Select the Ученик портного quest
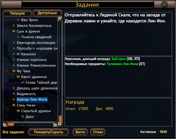Screen dimensions: 176x139 tap(32, 60)
